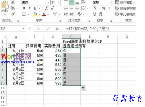Click the phonetic guide wén icon
The width and height of the screenshot is (145, 107).
pos(55,14)
